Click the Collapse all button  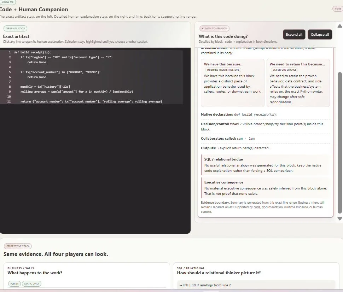(320, 35)
